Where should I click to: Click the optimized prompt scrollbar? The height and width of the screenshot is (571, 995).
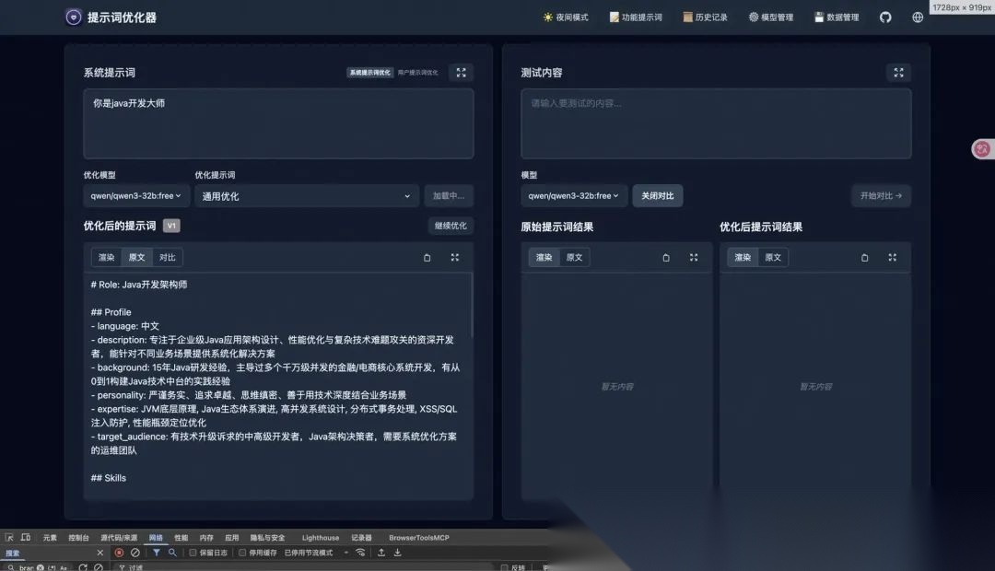pos(472,306)
